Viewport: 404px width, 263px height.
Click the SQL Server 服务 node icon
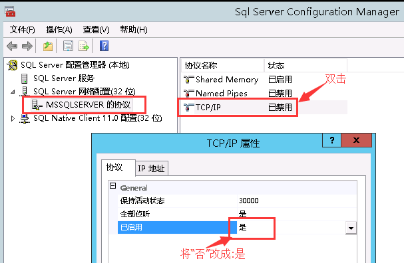point(24,78)
